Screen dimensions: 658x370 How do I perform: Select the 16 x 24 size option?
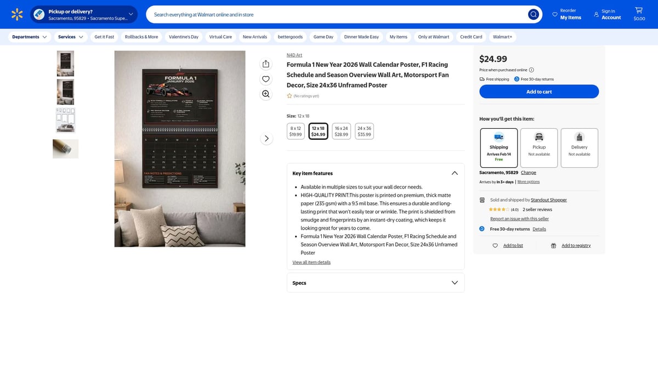point(341,131)
